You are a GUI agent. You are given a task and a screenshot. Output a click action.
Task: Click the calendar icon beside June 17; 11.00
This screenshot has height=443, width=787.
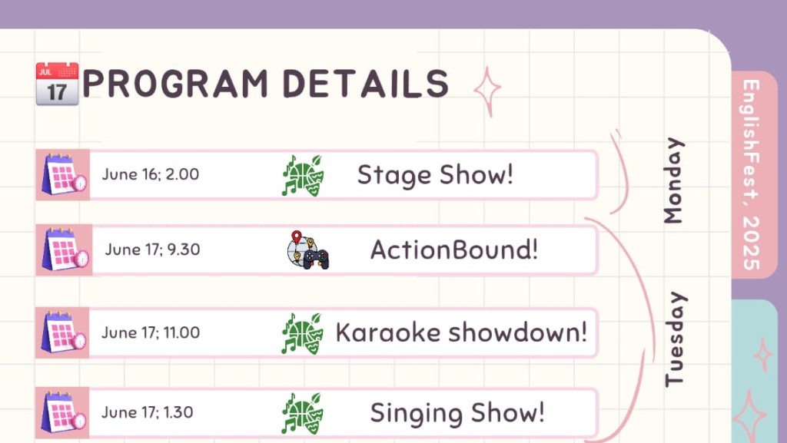(x=63, y=332)
